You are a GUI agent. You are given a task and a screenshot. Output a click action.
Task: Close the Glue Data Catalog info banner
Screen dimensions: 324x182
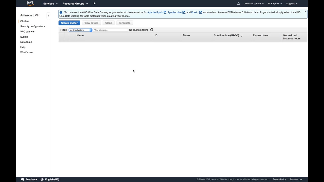305,12
